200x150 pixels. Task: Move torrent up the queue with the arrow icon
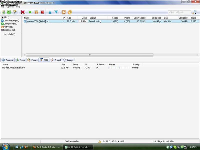tap(50, 12)
